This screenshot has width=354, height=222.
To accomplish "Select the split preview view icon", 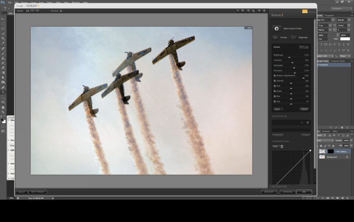I will click(32, 11).
